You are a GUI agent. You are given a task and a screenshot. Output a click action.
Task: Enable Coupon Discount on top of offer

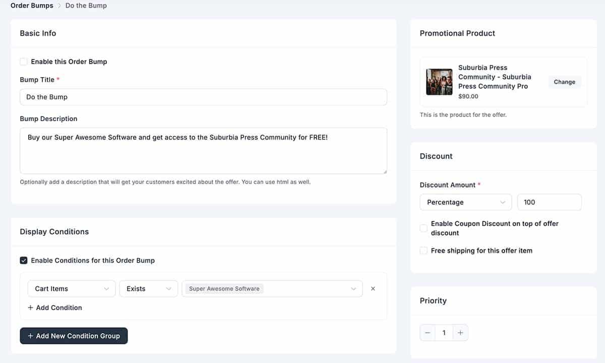(x=424, y=228)
